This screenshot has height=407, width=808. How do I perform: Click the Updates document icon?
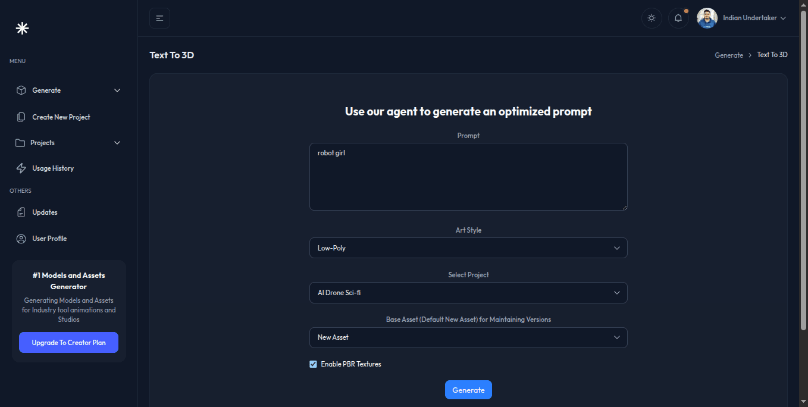21,212
